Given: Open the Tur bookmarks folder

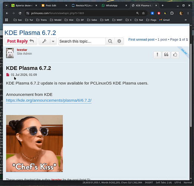Looking at the screenshot, I should (x=29, y=20).
